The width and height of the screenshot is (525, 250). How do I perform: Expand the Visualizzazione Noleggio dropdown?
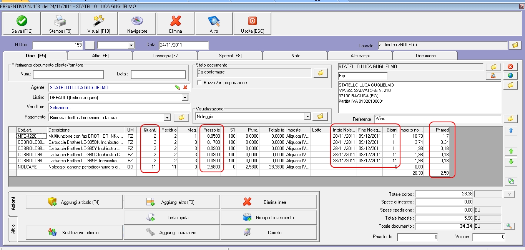[x=307, y=117]
